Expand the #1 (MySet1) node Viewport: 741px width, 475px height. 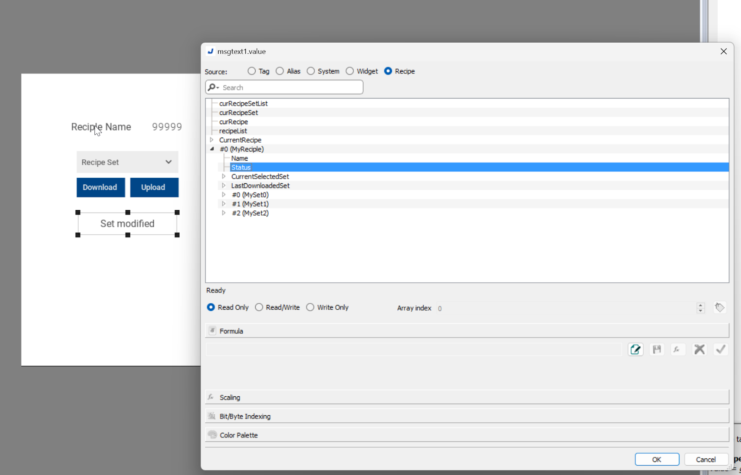(224, 204)
